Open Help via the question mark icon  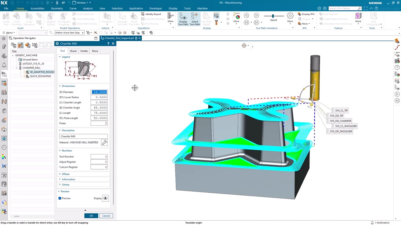[376, 8]
